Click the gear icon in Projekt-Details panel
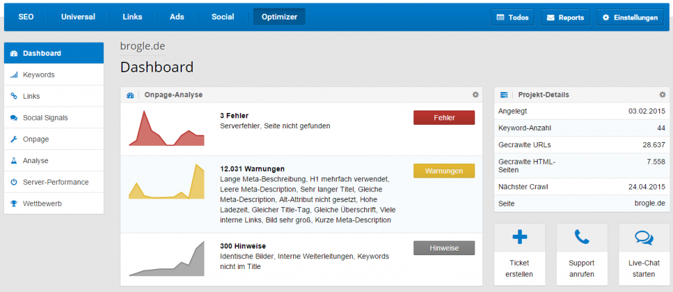The height and width of the screenshot is (292, 673). click(x=662, y=95)
